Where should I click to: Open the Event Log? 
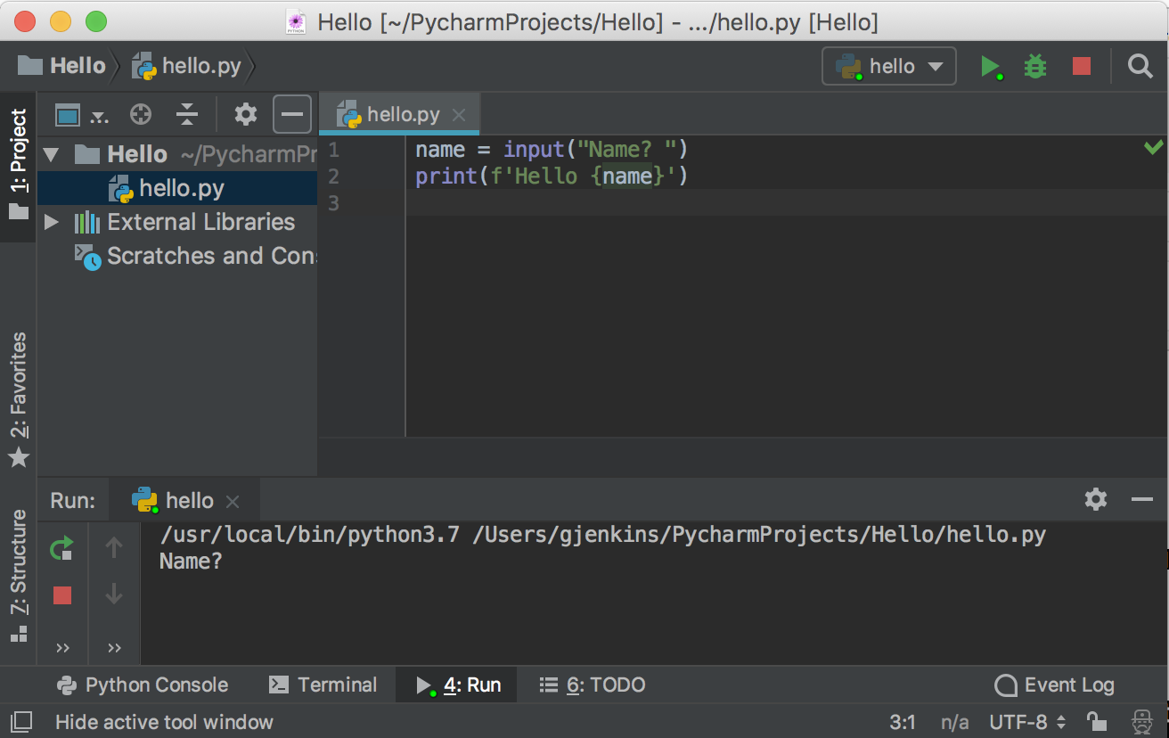click(x=1055, y=685)
